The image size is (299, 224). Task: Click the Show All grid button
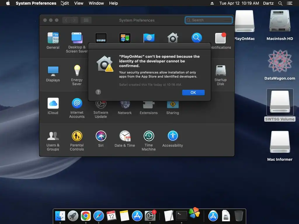(x=86, y=20)
